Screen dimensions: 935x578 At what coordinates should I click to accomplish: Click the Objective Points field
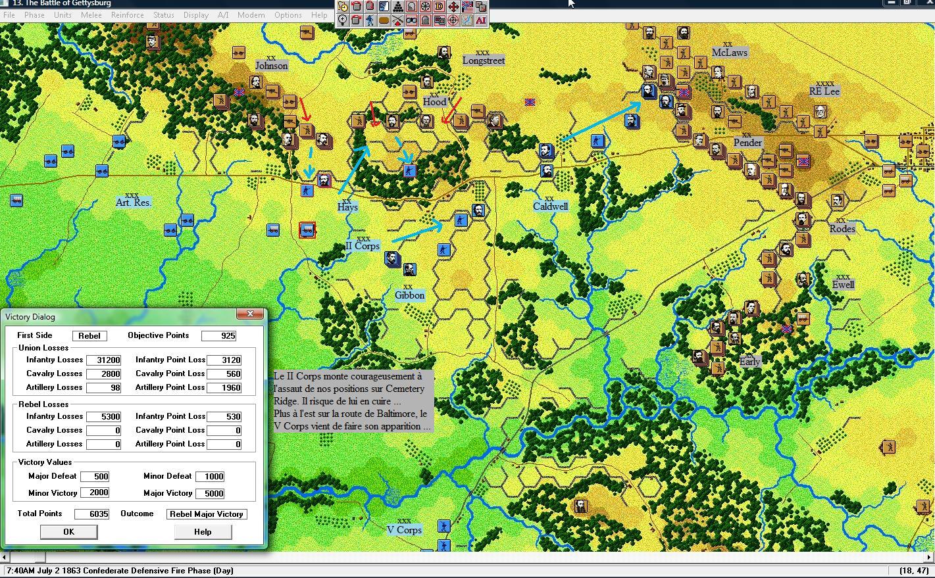point(219,335)
